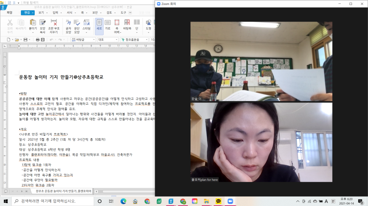Click the OneDrive cloud tray icon

pyautogui.click(x=315, y=201)
